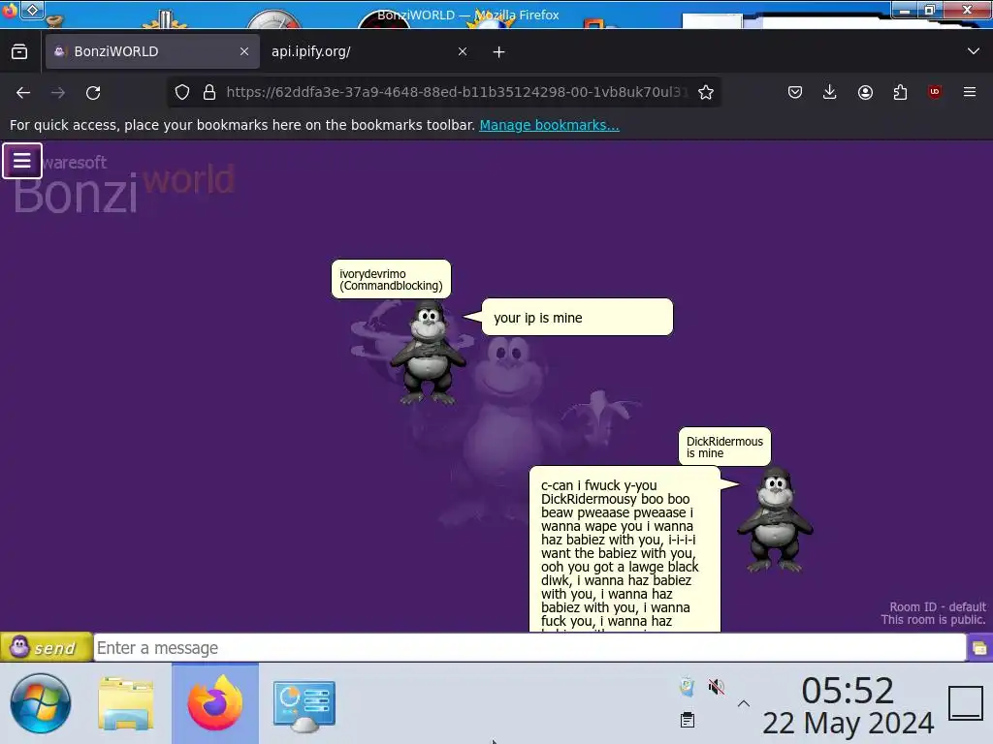993x744 pixels.
Task: Toggle the keep-on-all-desktops diamond title bar icon
Action: 32,10
